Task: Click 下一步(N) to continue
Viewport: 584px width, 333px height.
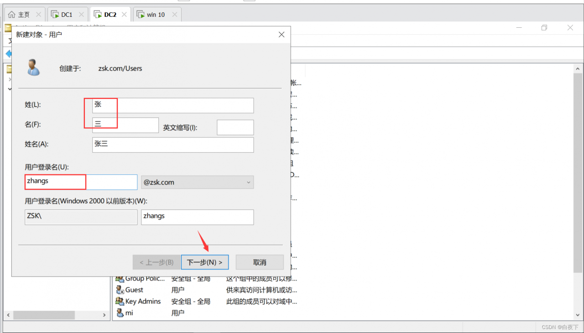Action: click(x=205, y=262)
